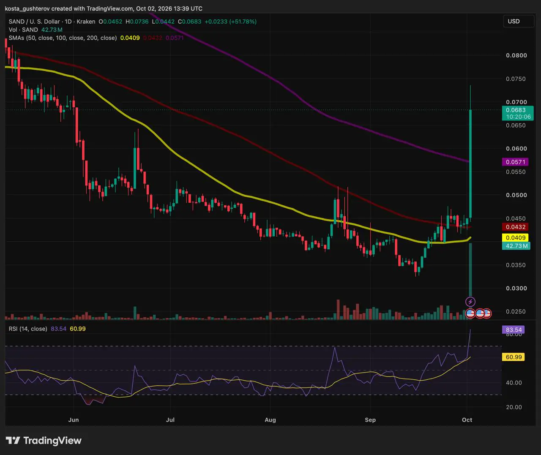541x455 pixels.
Task: Click the purple 0.0571 value in the SMAs legend
Action: pyautogui.click(x=175, y=38)
